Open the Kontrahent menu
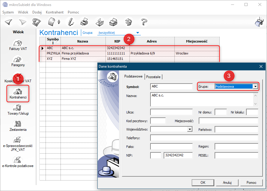Image resolution: width=267 pixels, height=191 pixels. [55, 12]
